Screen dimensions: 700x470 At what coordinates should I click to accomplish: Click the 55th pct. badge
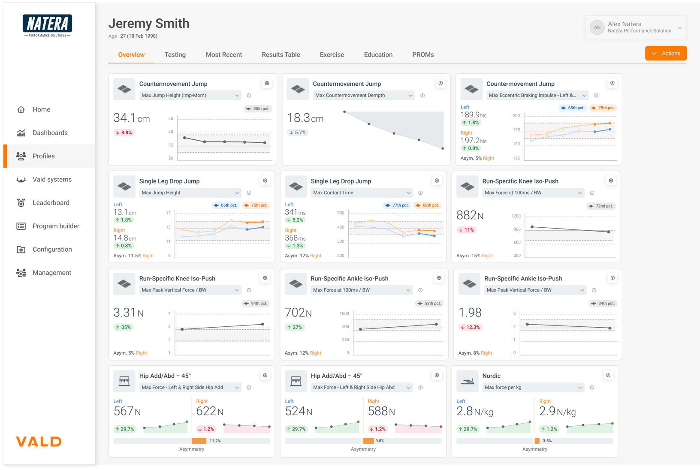coord(258,109)
